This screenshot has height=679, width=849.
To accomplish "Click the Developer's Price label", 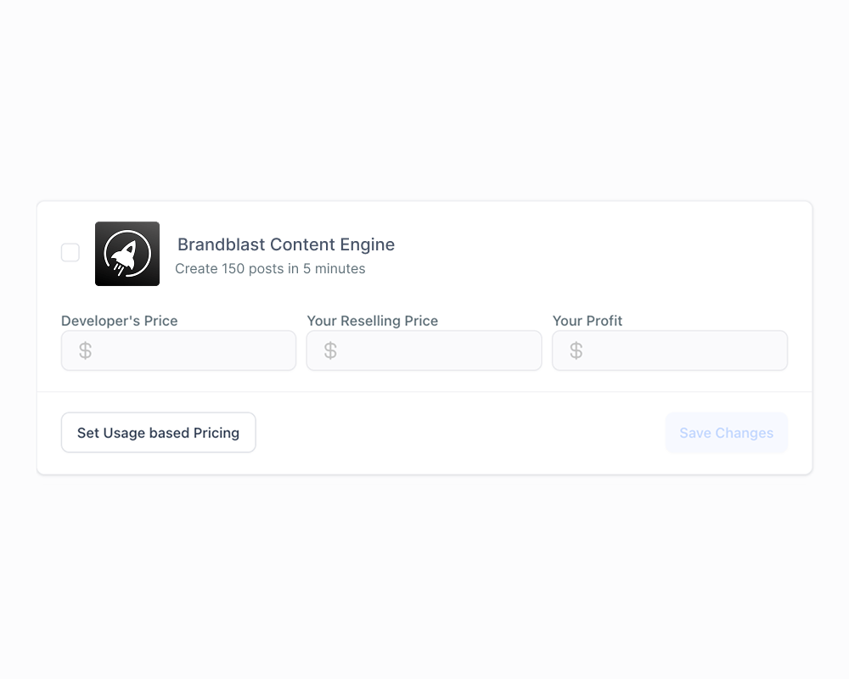I will click(x=119, y=321).
